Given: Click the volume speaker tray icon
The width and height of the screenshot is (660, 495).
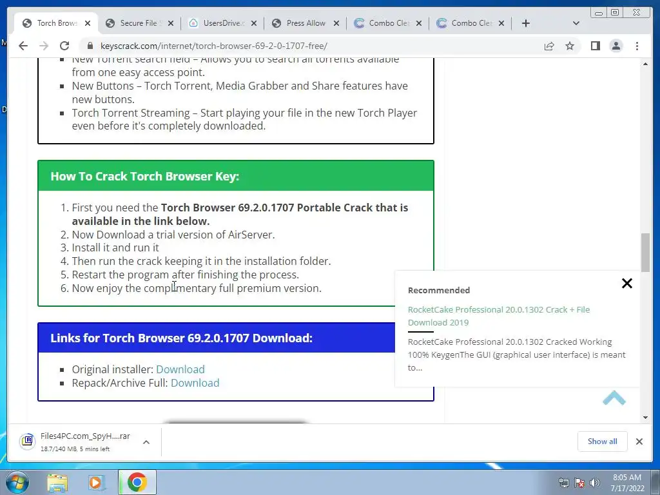Looking at the screenshot, I should [594, 483].
